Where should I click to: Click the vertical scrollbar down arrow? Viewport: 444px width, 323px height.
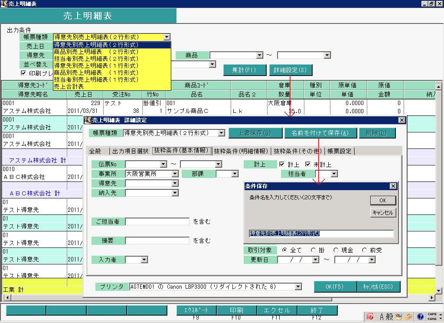click(x=438, y=291)
